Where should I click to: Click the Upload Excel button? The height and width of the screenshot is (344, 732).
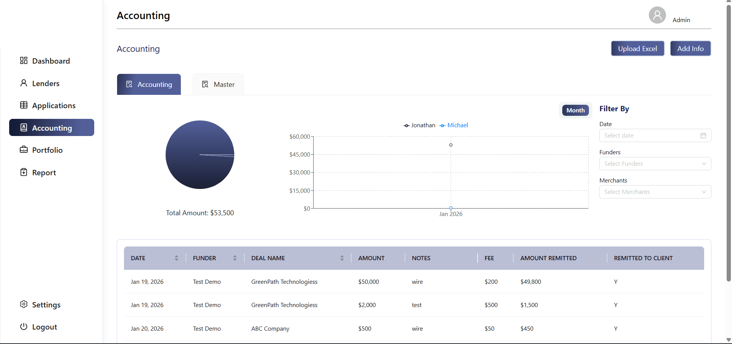coord(637,48)
